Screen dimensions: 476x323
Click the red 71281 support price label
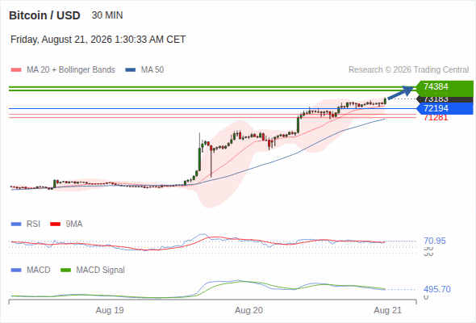click(x=436, y=117)
